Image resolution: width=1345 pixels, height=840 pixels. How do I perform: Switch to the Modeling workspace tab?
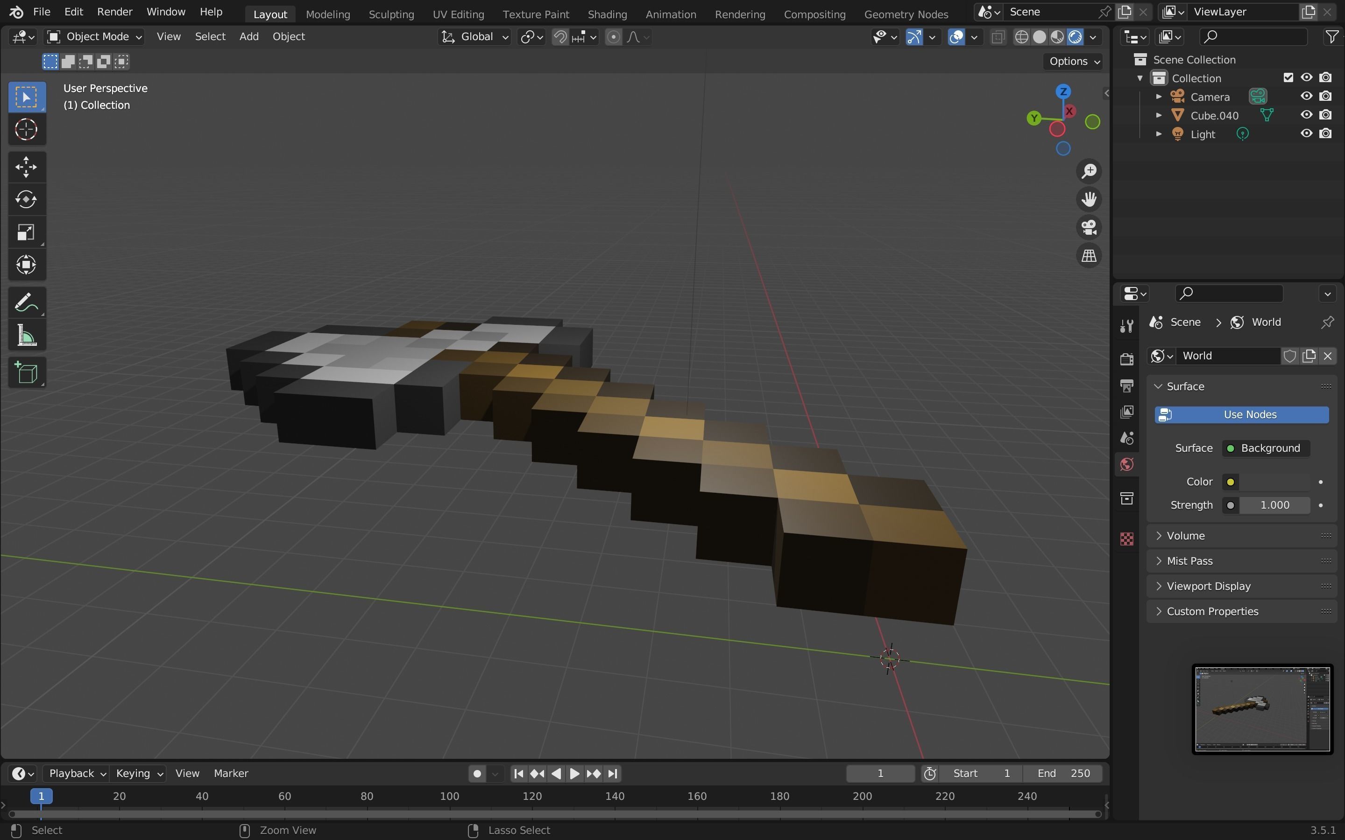(x=328, y=14)
